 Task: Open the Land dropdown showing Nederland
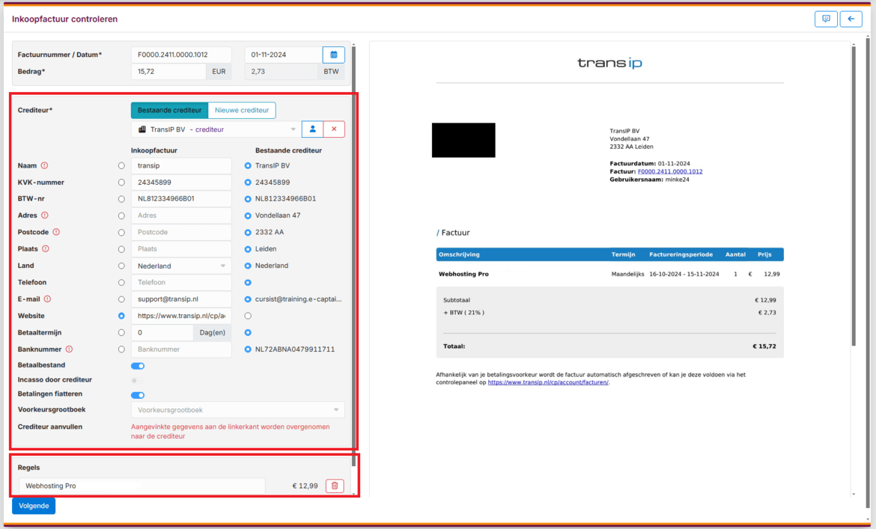point(181,266)
